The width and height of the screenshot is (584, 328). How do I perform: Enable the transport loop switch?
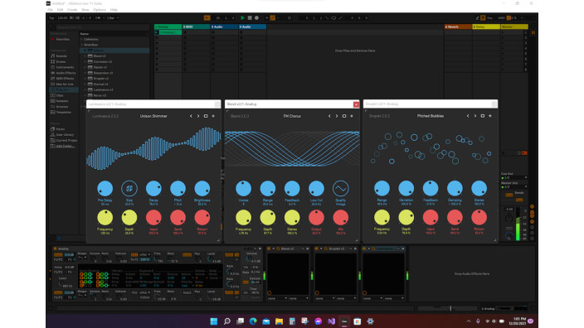[333, 18]
